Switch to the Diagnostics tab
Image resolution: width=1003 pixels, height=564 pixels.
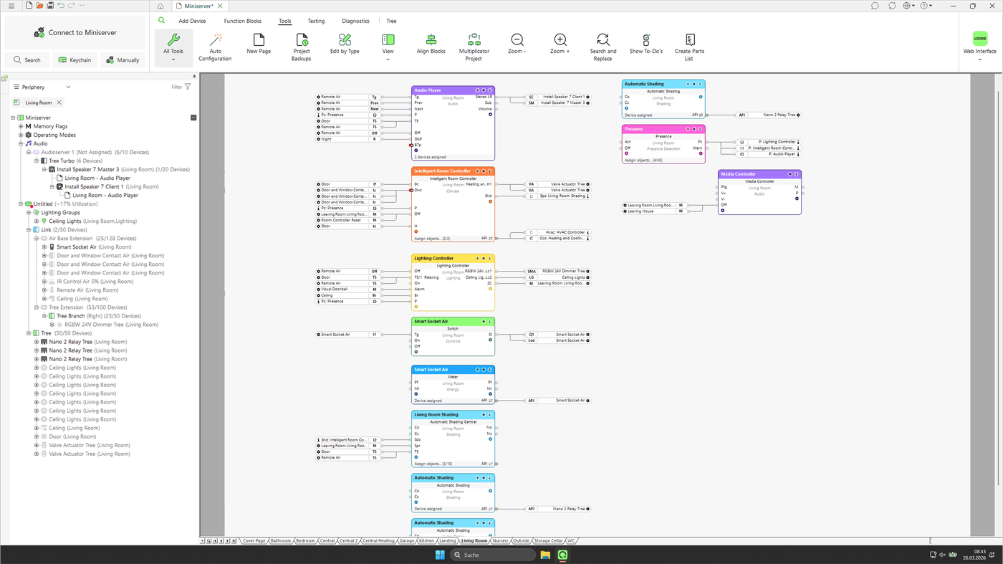[x=355, y=21]
